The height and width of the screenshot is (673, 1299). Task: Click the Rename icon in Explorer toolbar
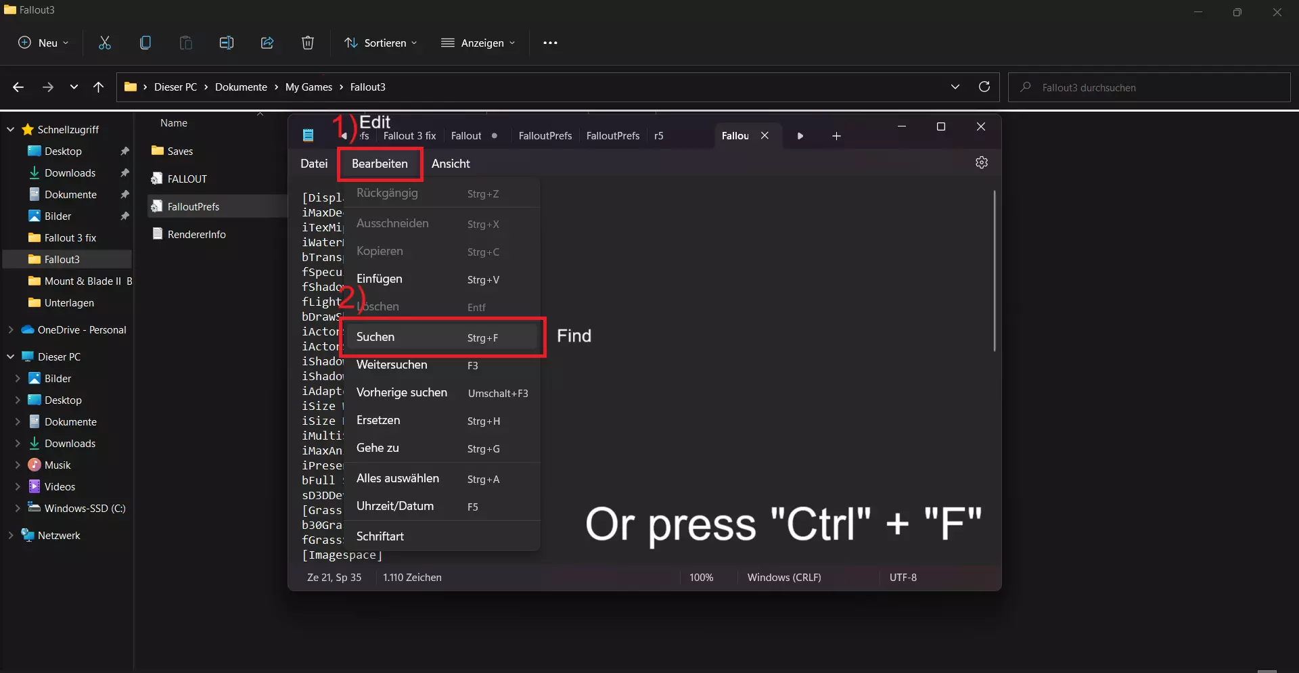pyautogui.click(x=227, y=43)
